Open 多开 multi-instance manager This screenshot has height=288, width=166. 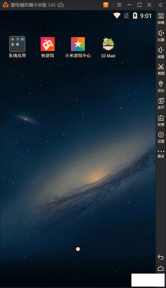coord(161,103)
